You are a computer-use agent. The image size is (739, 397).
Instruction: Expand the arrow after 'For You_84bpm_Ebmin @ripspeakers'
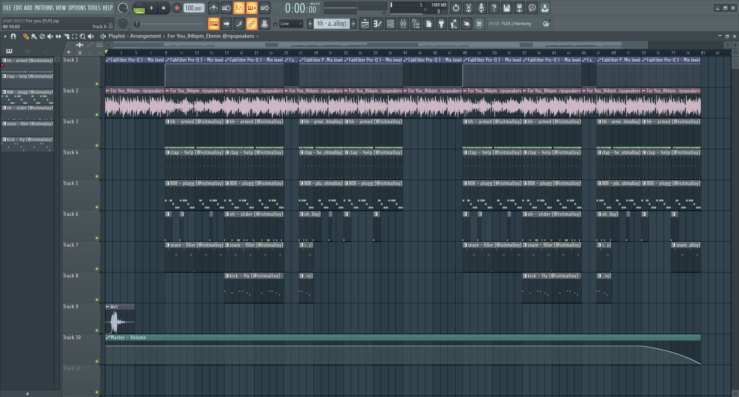tap(258, 36)
